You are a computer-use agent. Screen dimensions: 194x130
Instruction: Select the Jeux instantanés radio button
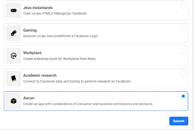183,6
